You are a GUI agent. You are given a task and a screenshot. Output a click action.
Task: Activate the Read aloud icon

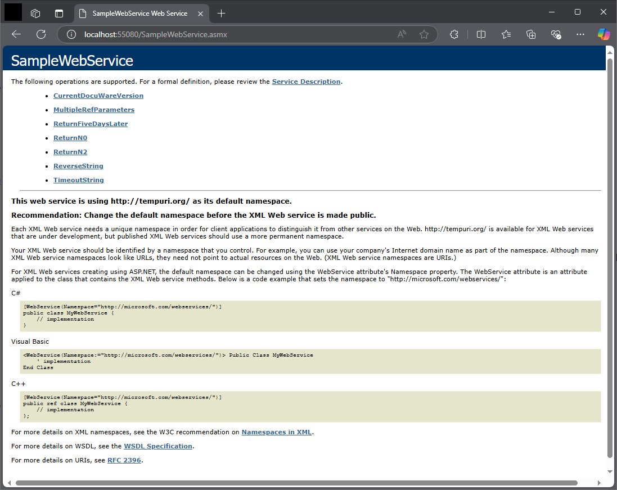402,35
